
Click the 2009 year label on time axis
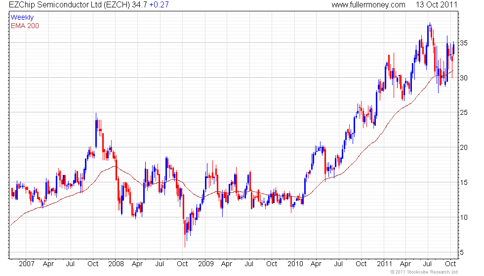[205, 264]
